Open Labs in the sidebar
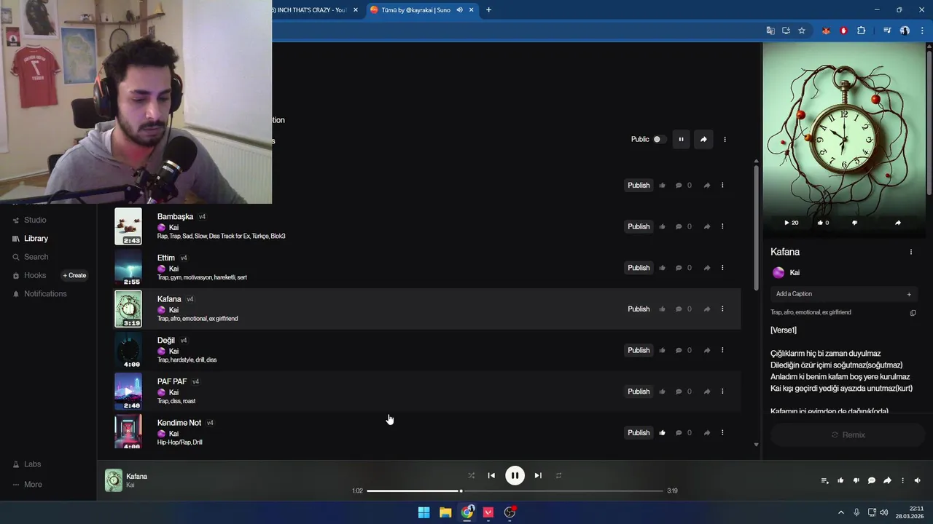This screenshot has height=524, width=933. (x=32, y=464)
